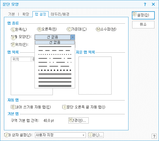Choose the thin double line fill style
Viewport: 159px width, 141px height.
[x=55, y=74]
